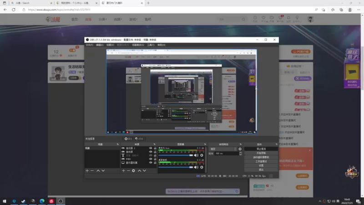Open 麦克风/Aux audio settings gear

pos(202,155)
